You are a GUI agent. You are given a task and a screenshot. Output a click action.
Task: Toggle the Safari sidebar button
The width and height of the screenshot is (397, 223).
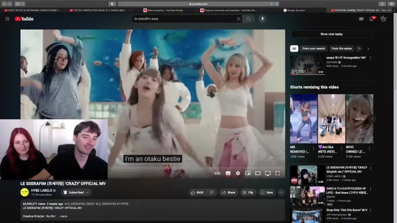18,4
